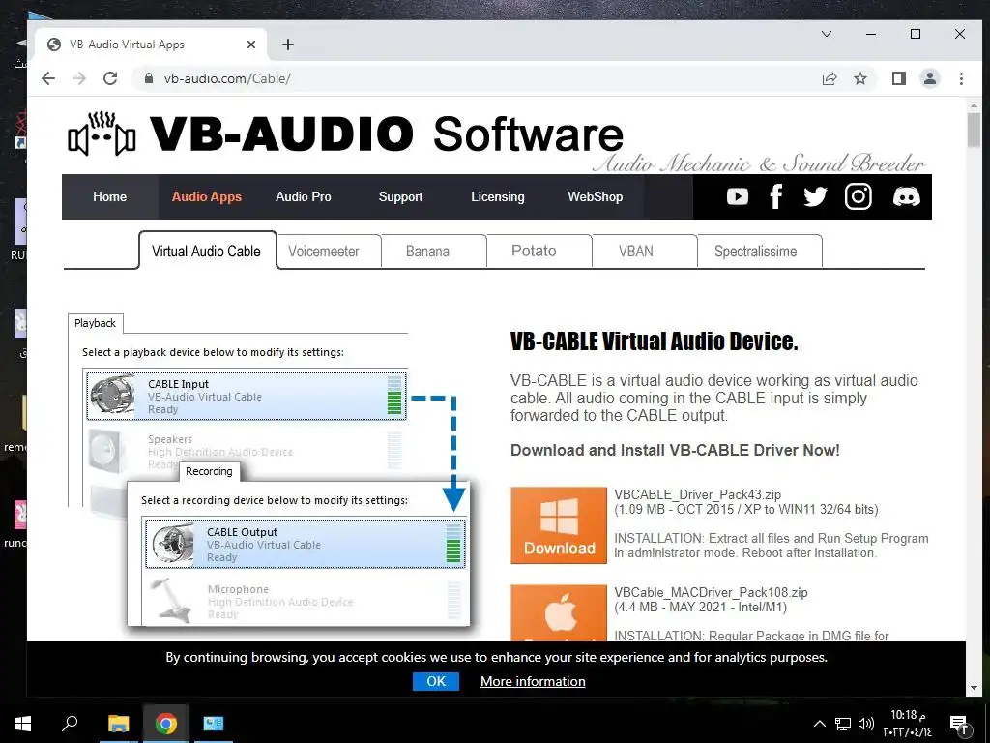The width and height of the screenshot is (990, 743).
Task: Open the Audio Pro menu
Action: pyautogui.click(x=303, y=196)
